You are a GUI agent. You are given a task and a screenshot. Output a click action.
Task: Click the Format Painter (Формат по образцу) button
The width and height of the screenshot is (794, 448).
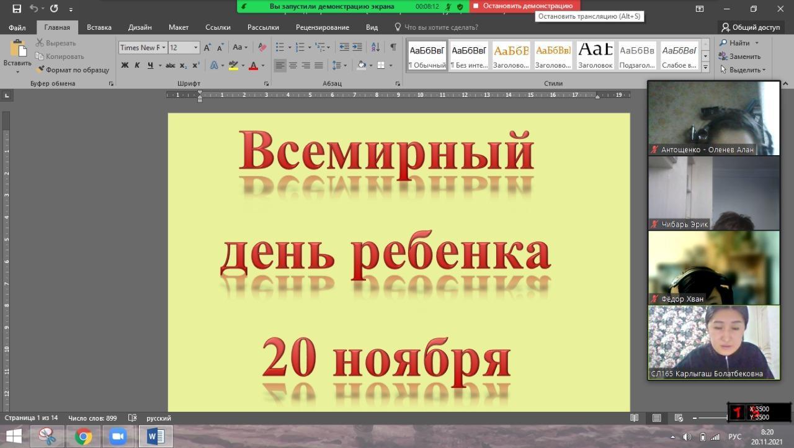pyautogui.click(x=73, y=70)
